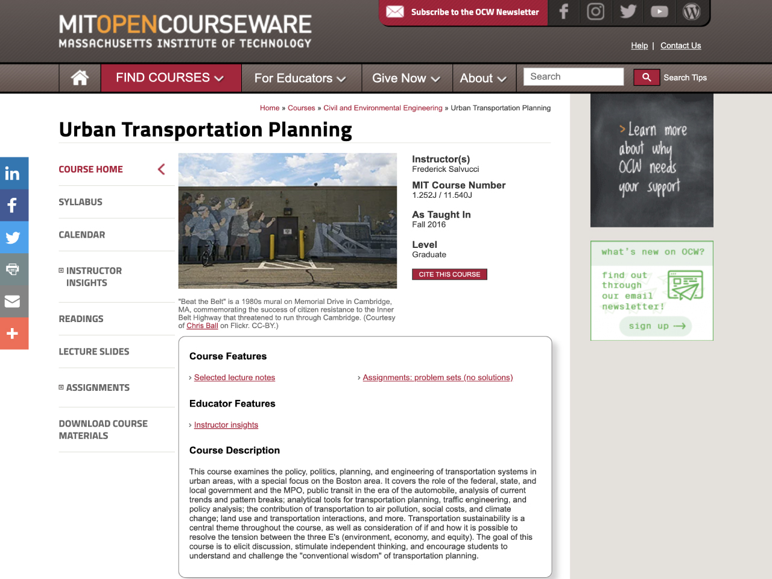Open the Calendar page
The height and width of the screenshot is (579, 772).
(81, 235)
